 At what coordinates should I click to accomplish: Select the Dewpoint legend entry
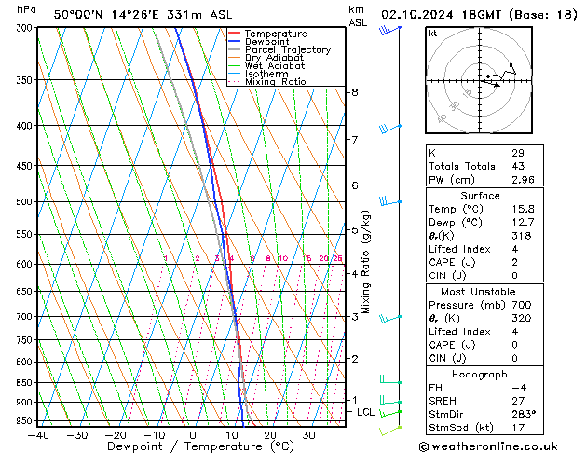270,42
